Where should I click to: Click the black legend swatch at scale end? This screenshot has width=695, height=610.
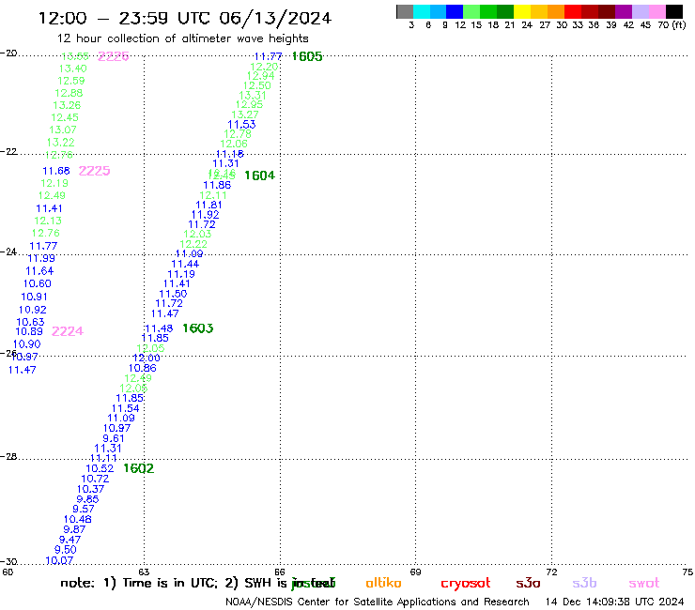click(x=674, y=12)
